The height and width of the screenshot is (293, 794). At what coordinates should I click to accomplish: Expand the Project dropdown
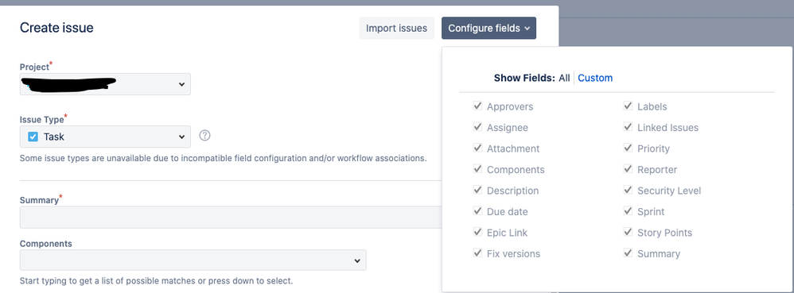tap(105, 84)
